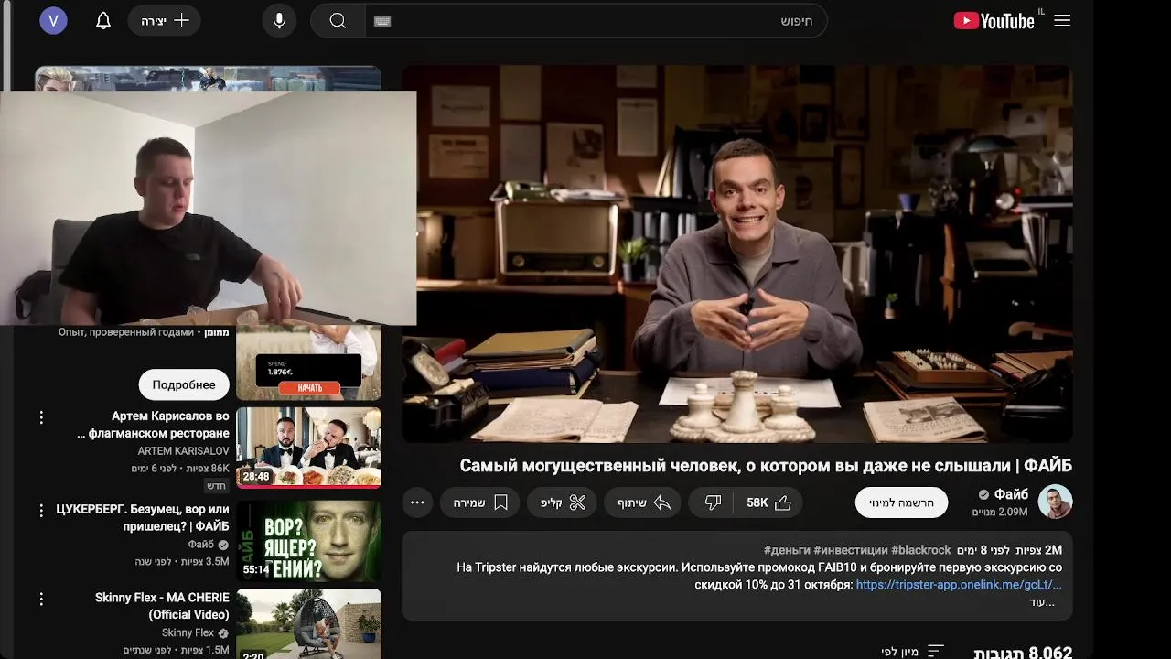This screenshot has width=1171, height=659.
Task: Open title 'Артем Карисалов во флагманском ресторане'
Action: [154, 425]
